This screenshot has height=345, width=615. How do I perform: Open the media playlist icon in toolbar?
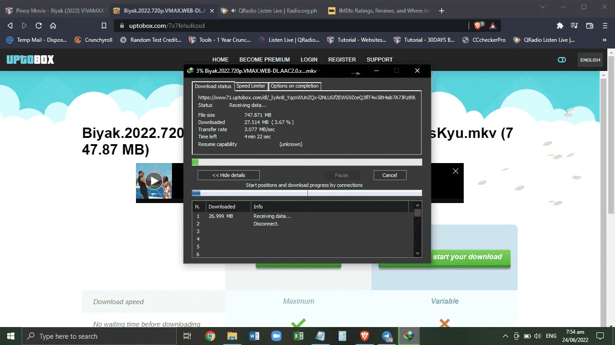coord(574,26)
